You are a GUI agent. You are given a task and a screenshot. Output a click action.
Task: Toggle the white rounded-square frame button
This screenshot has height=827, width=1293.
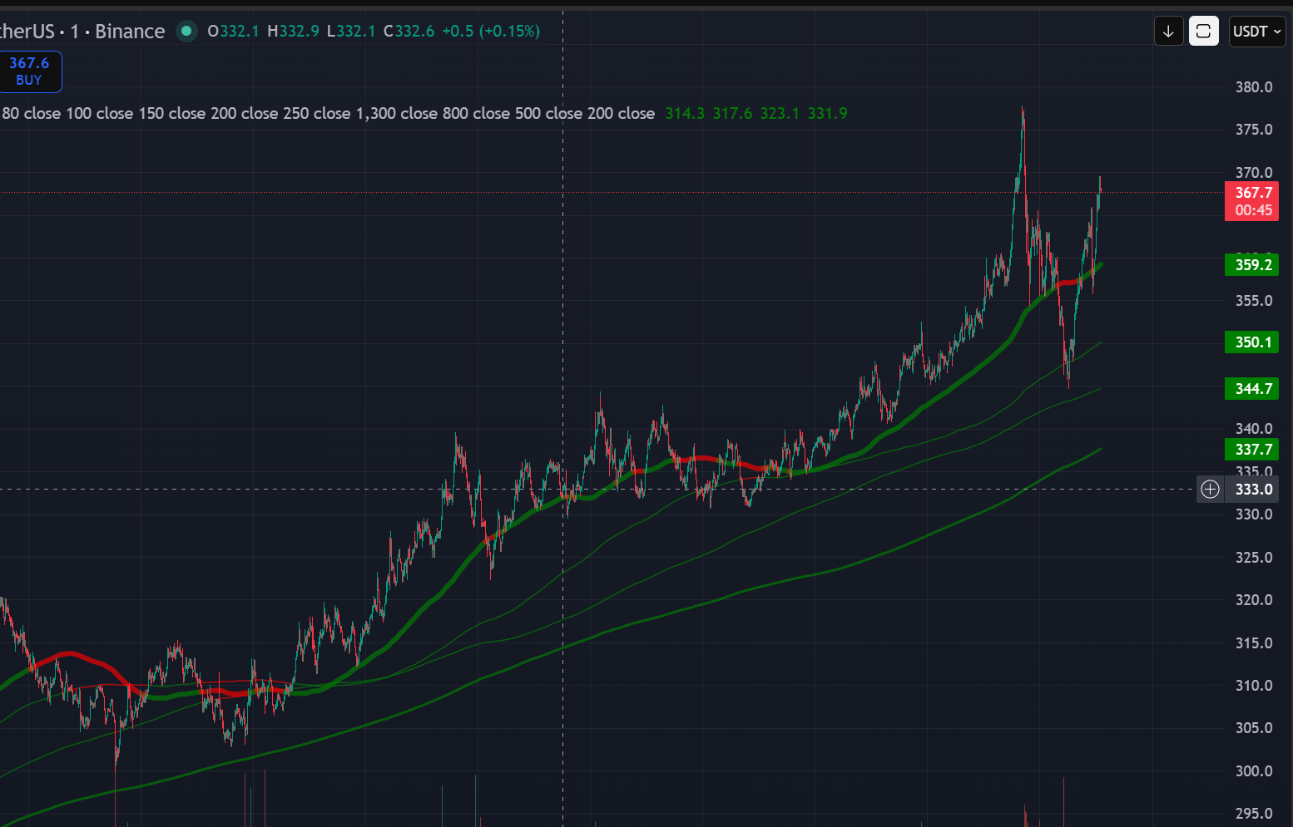point(1203,32)
